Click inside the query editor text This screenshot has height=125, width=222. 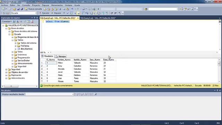[58, 22]
